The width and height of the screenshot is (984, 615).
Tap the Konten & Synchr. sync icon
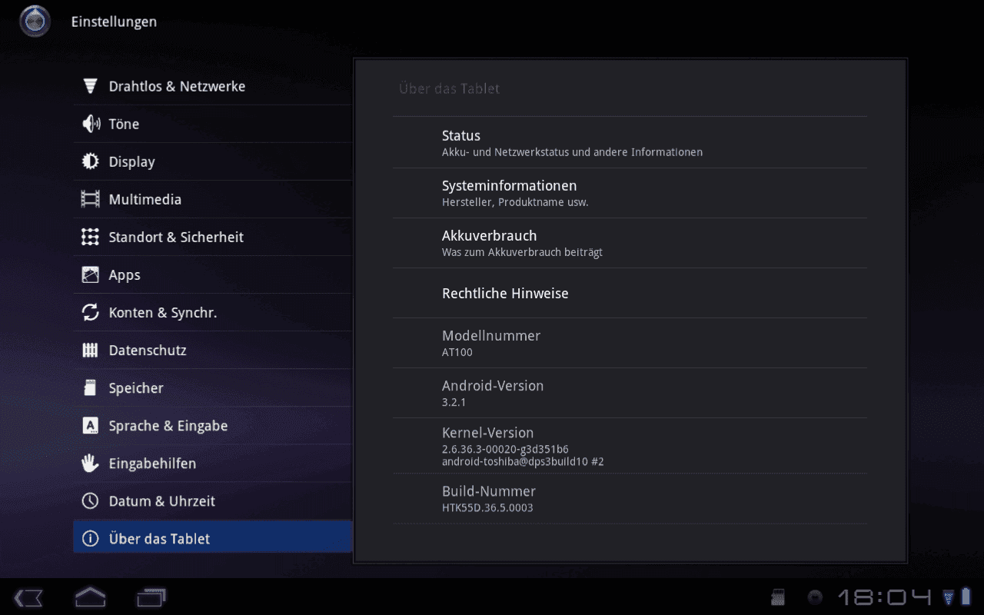pos(91,312)
